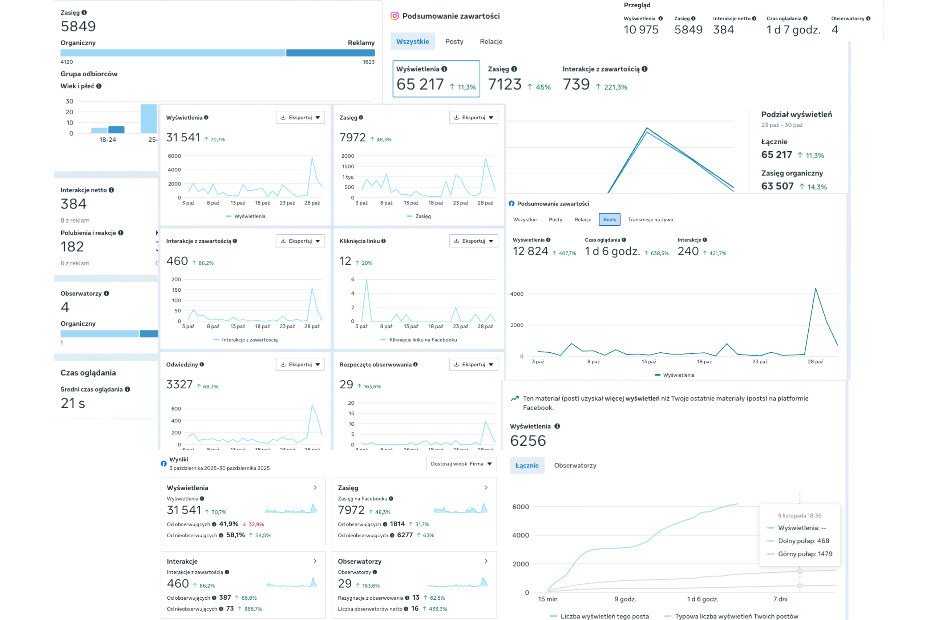Open Dostosuj widok: Firma dropdown
This screenshot has width=930, height=620.
461,464
